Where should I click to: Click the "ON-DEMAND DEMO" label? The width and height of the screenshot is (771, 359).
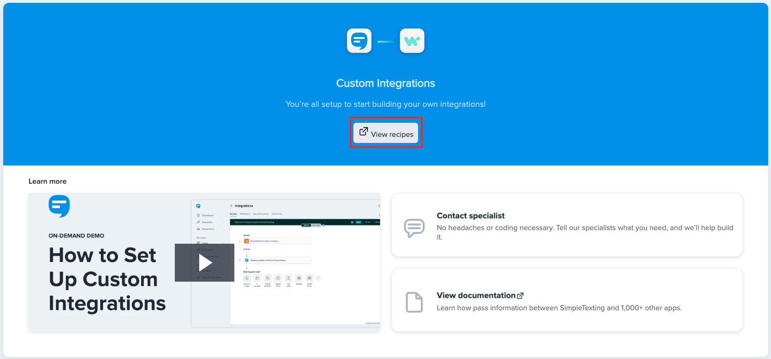[76, 236]
